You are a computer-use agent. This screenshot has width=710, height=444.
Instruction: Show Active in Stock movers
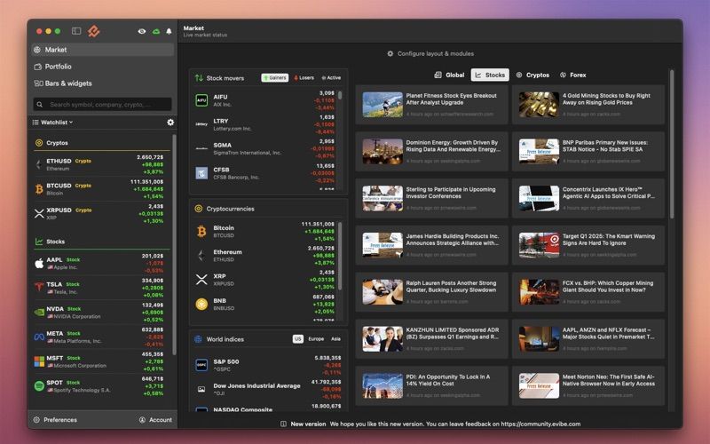click(331, 78)
